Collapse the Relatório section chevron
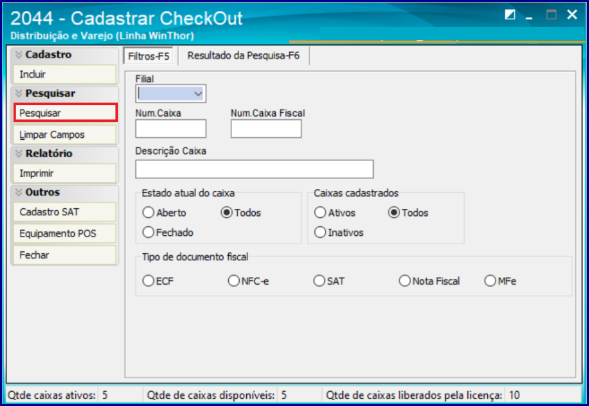 click(x=19, y=153)
